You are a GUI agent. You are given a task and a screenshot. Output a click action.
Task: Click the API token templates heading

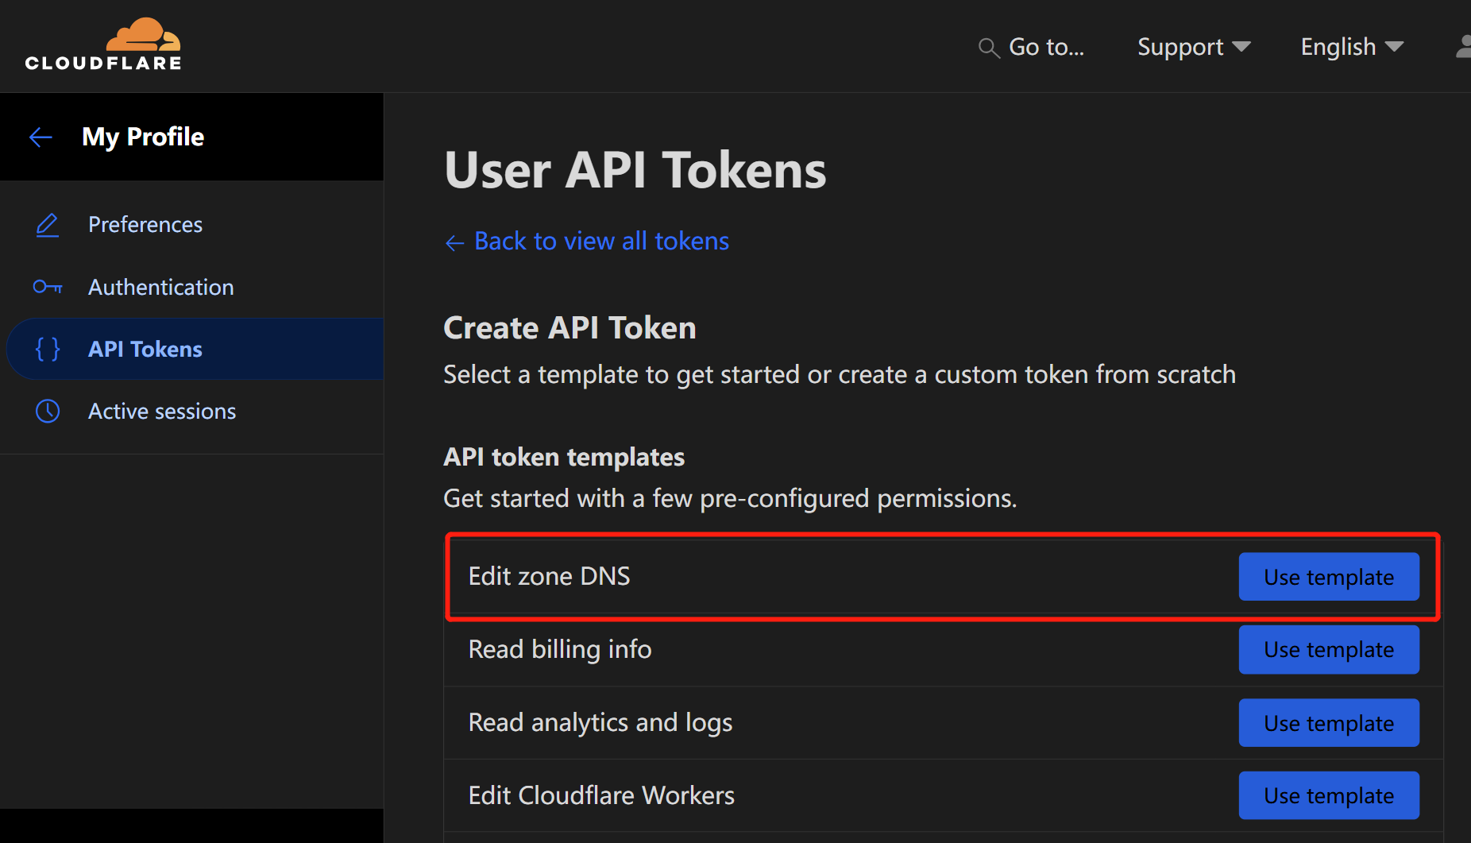(x=564, y=457)
